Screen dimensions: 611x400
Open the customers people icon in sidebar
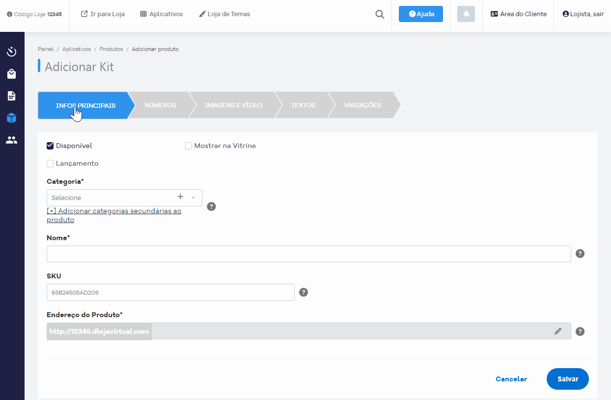(12, 140)
